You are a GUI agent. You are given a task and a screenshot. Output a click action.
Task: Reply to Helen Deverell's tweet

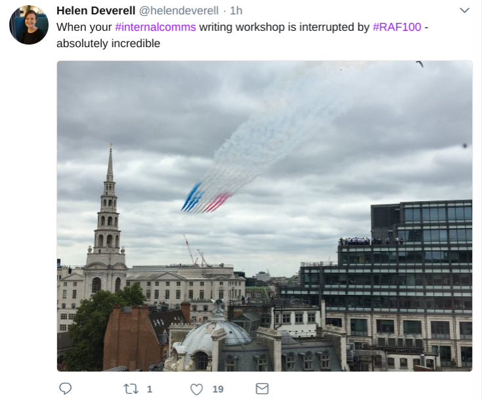click(x=65, y=389)
